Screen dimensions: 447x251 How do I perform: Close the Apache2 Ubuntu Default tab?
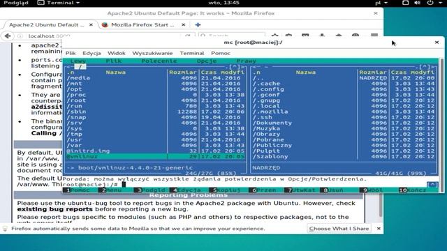(x=91, y=25)
